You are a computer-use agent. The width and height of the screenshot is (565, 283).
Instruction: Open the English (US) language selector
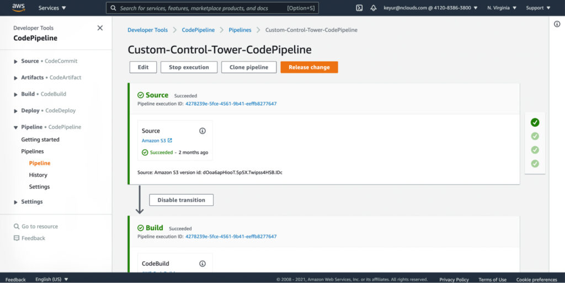click(x=51, y=279)
